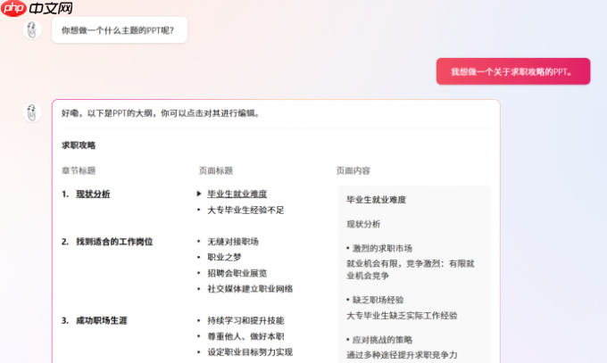Click the intro text 好嘞，以下是PPT的大纲

click(161, 113)
